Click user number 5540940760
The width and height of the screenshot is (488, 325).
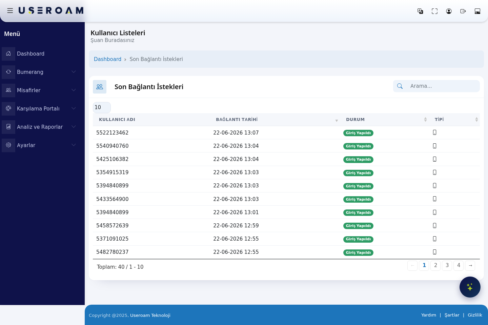pos(112,146)
